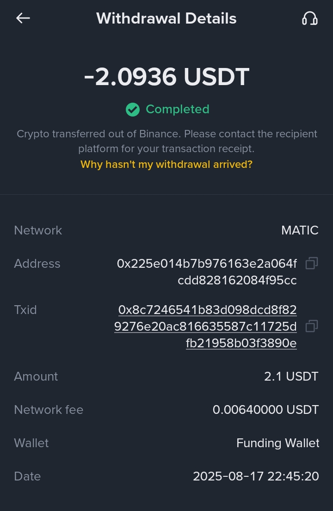Screen dimensions: 333x511
Task: Click the Txid field label
Action: click(25, 310)
